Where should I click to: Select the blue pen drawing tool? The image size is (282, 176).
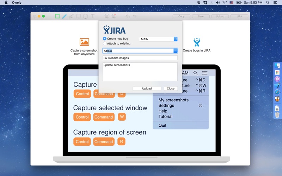click(64, 16)
